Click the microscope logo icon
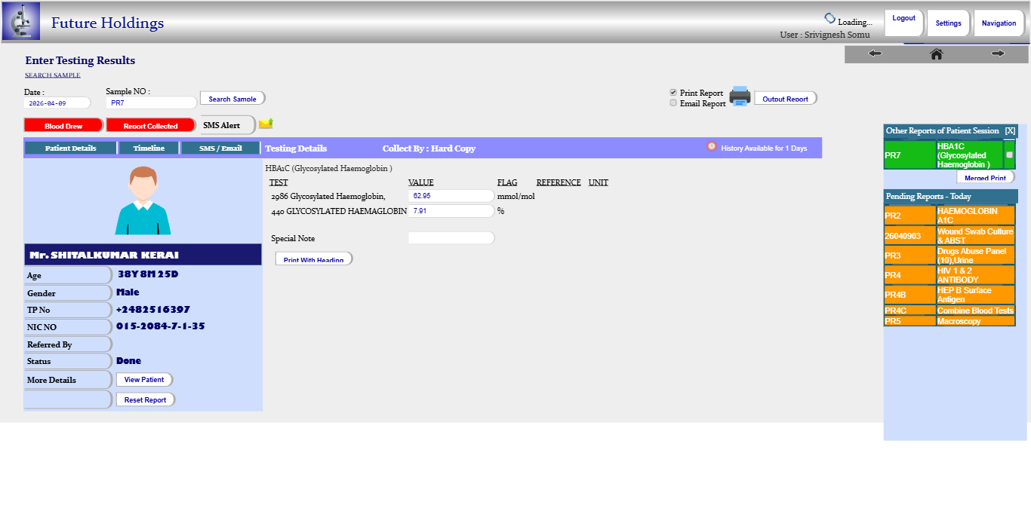This screenshot has width=1031, height=511. (x=21, y=21)
